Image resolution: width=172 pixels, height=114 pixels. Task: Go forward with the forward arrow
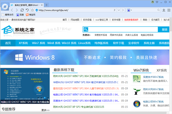pyautogui.click(x=17, y=10)
